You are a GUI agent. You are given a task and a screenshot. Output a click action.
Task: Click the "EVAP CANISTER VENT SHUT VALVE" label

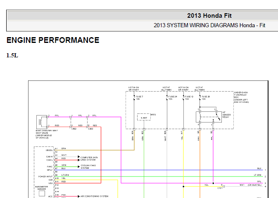click(x=46, y=134)
